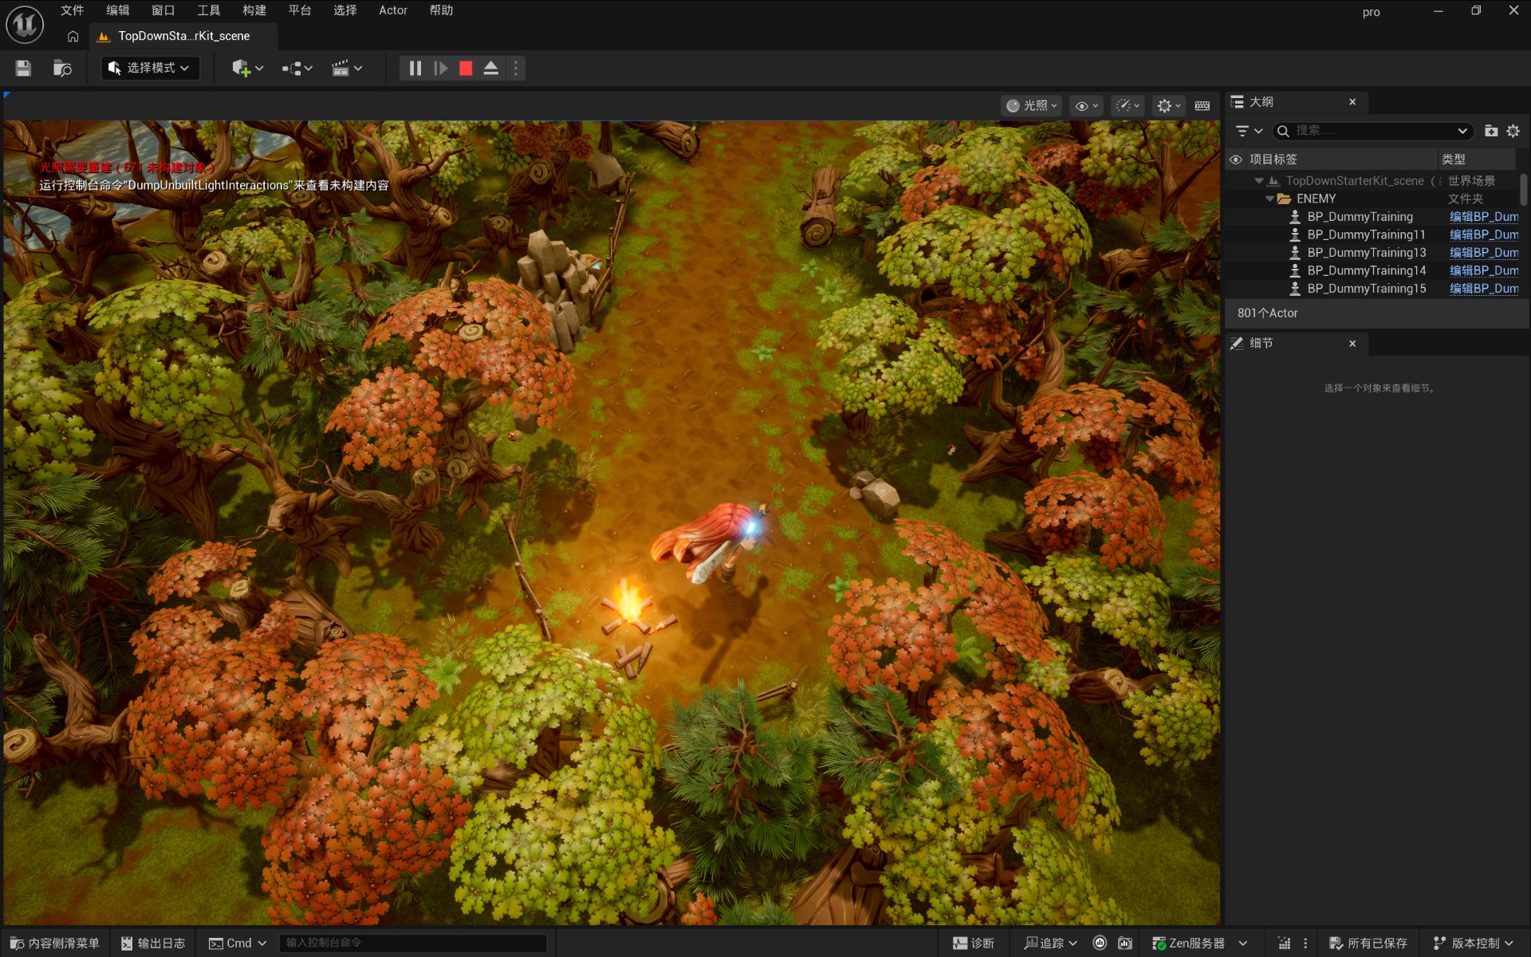Open the 选择模式 mode dropdown
This screenshot has height=957, width=1531.
[149, 68]
